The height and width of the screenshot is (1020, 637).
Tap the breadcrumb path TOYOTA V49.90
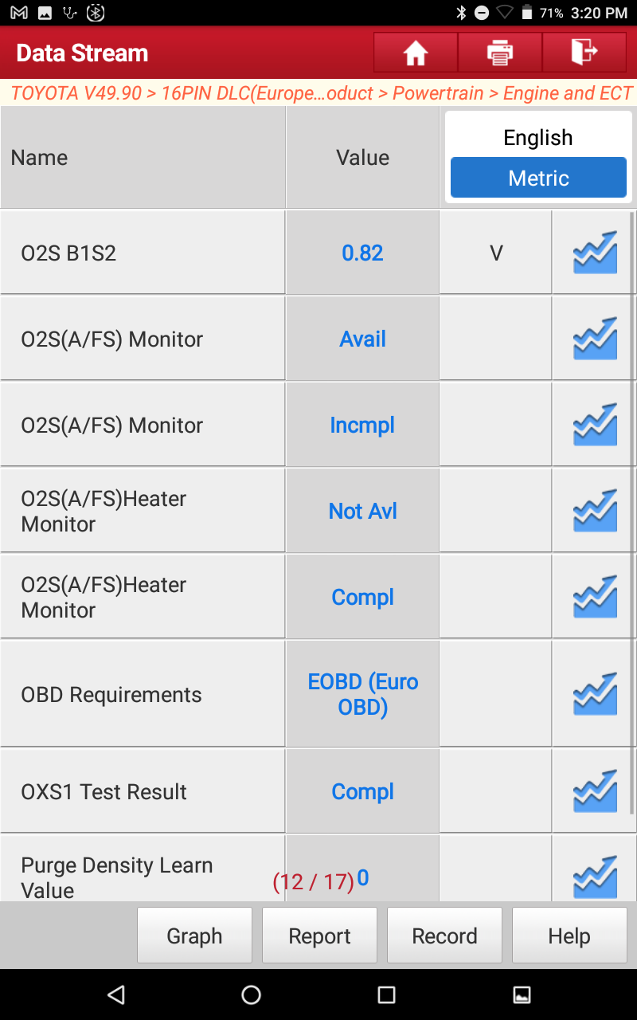click(76, 93)
